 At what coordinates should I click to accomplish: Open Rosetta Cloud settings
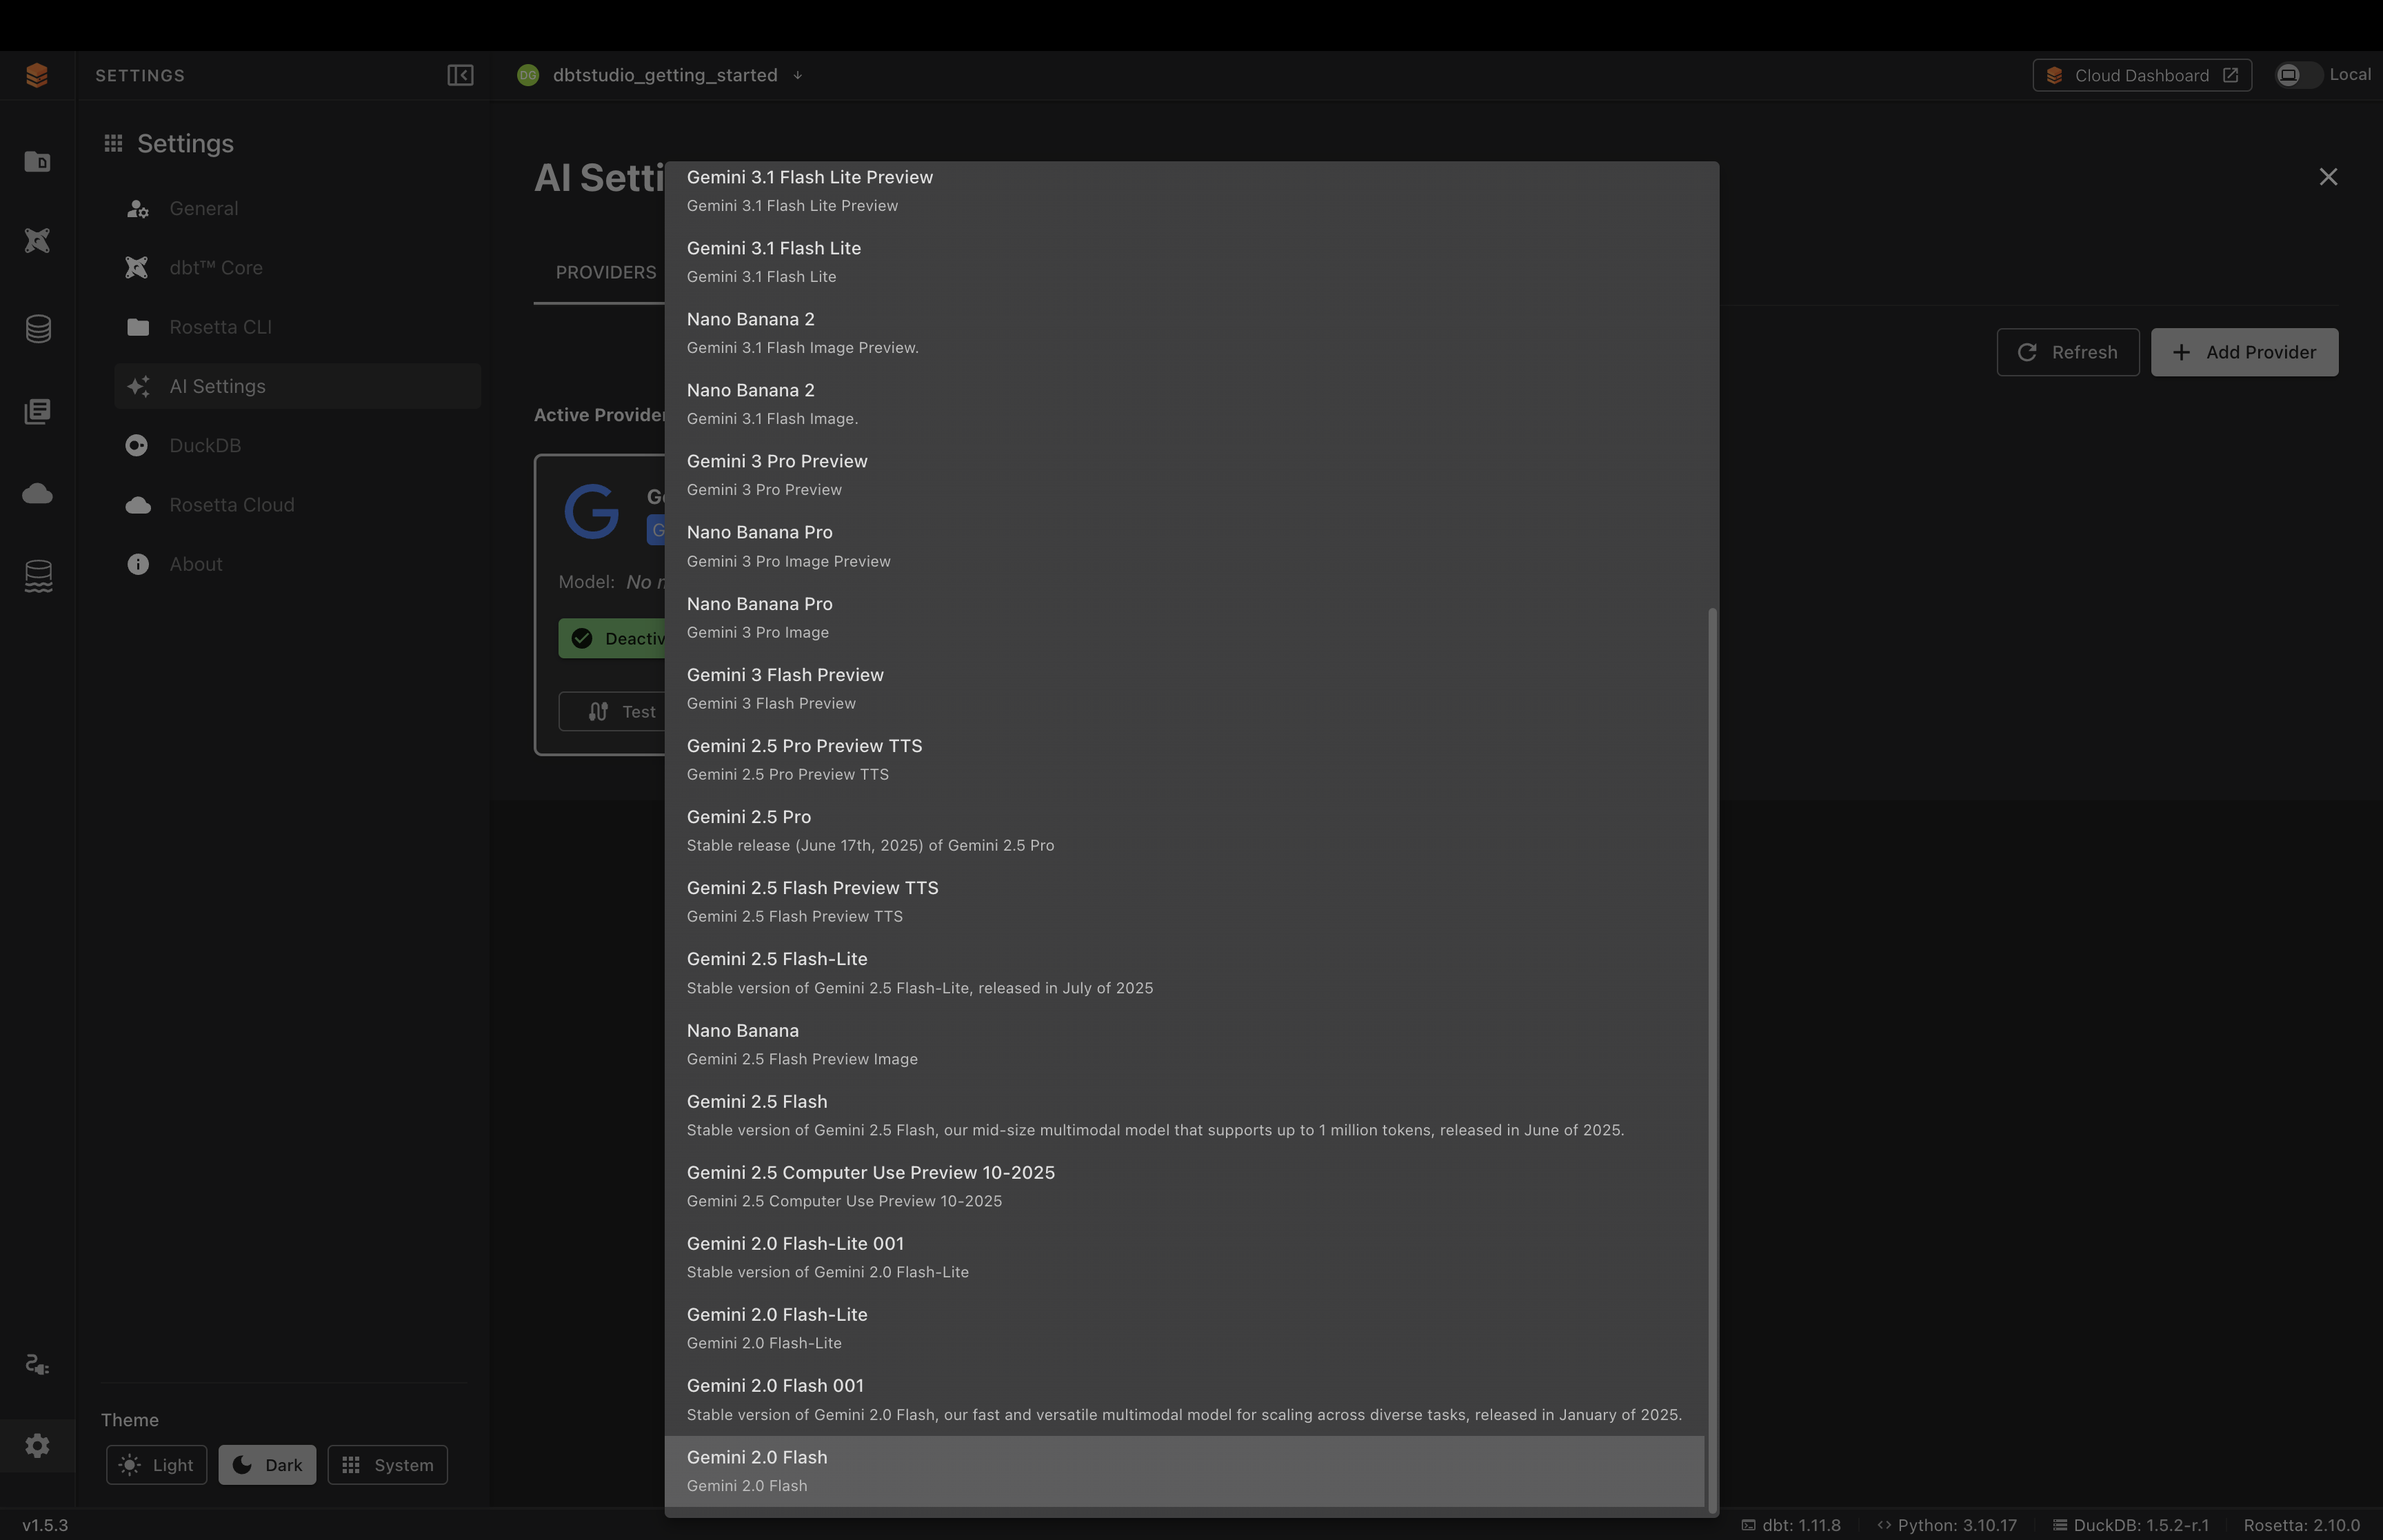(297, 505)
